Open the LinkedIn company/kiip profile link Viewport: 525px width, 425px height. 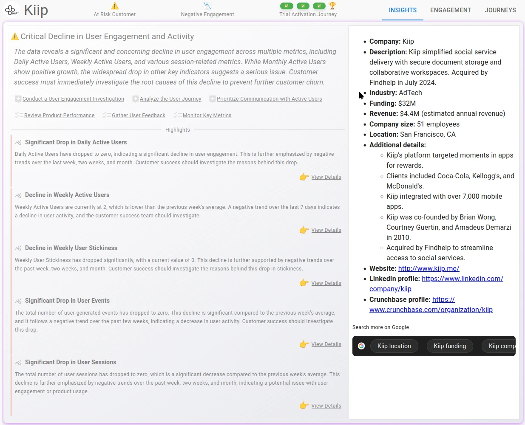pos(436,284)
